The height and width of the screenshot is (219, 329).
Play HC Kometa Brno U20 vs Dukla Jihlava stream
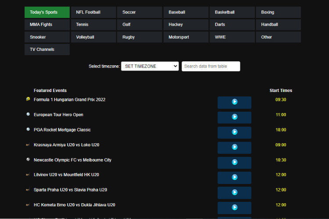pyautogui.click(x=234, y=208)
